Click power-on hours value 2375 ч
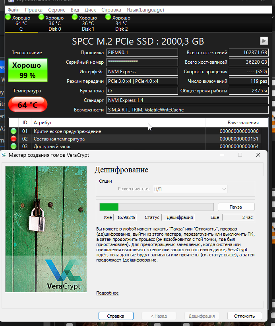Image resolution: width=275 pixels, height=326 pixels. click(249, 91)
